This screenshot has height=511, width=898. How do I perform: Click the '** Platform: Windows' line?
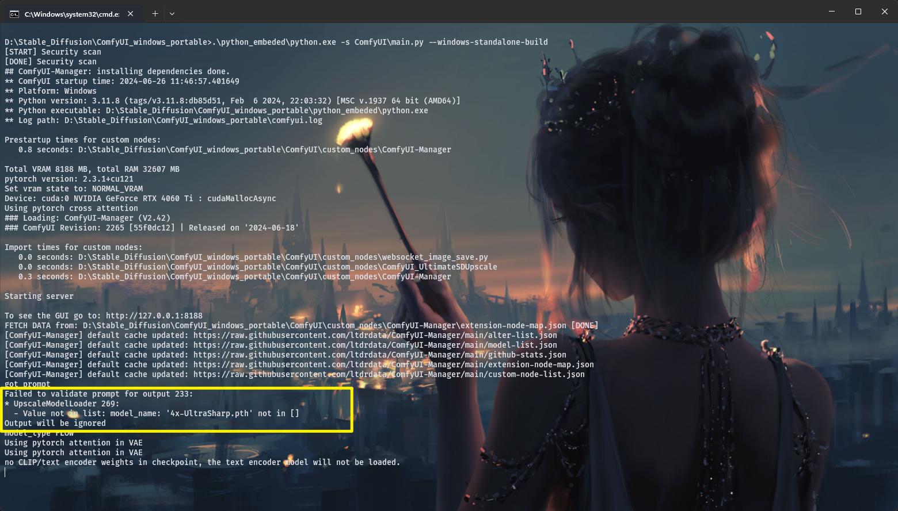51,91
